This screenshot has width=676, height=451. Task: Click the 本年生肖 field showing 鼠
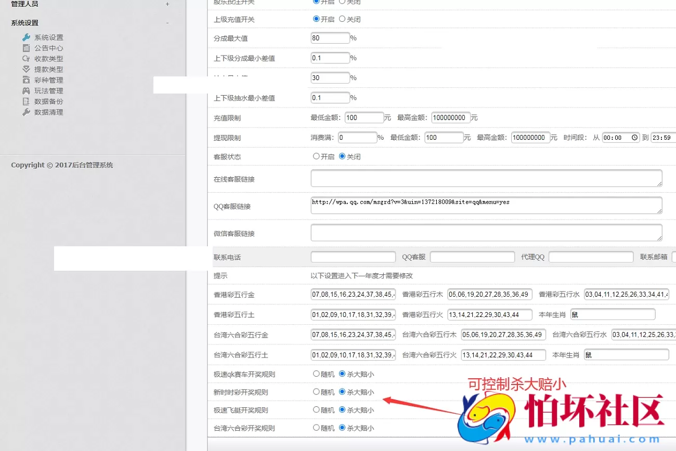click(613, 314)
